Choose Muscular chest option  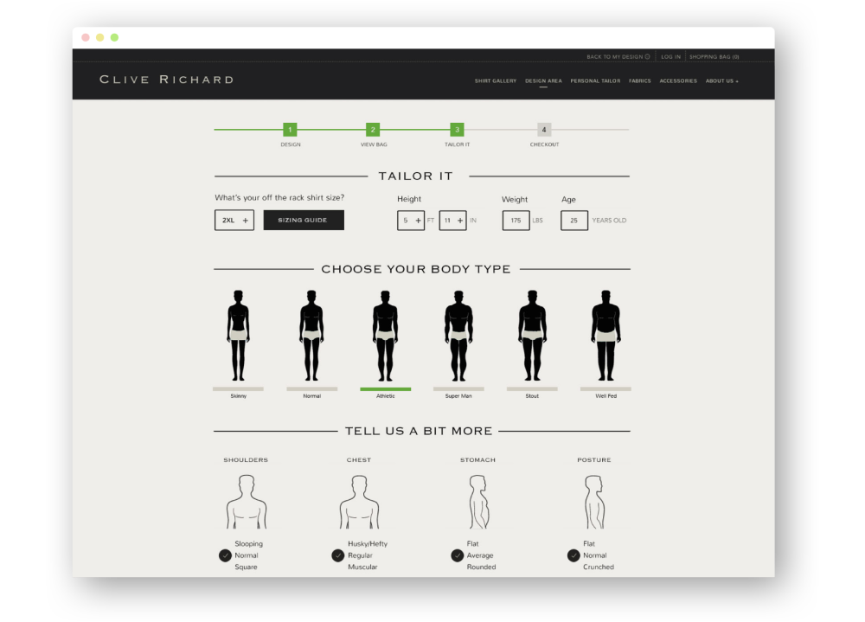[x=362, y=567]
